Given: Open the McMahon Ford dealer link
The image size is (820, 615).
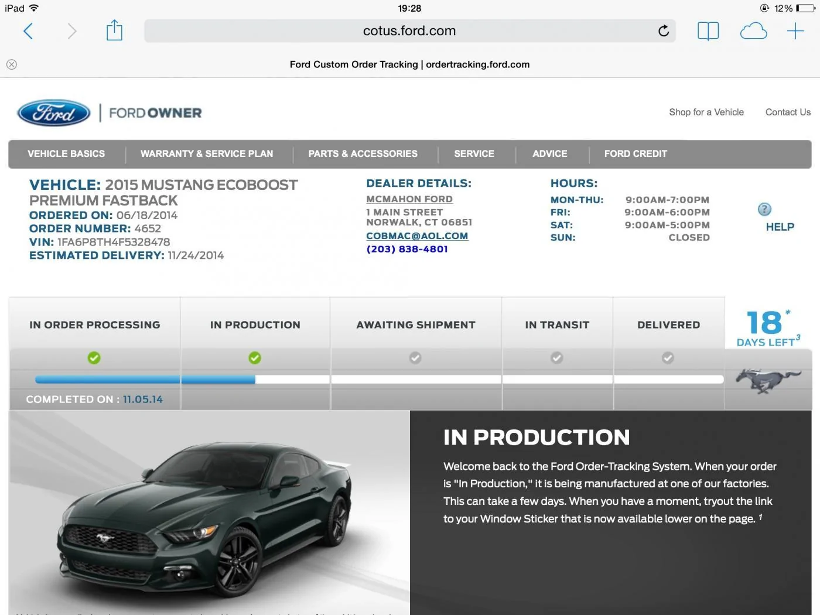Looking at the screenshot, I should tap(409, 199).
